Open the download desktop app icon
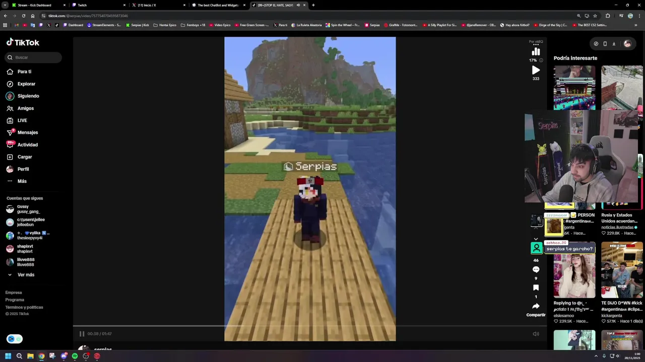645x362 pixels. pyautogui.click(x=614, y=44)
